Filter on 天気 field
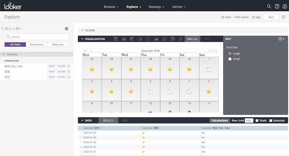The height and width of the screenshot is (156, 289). click(x=61, y=71)
